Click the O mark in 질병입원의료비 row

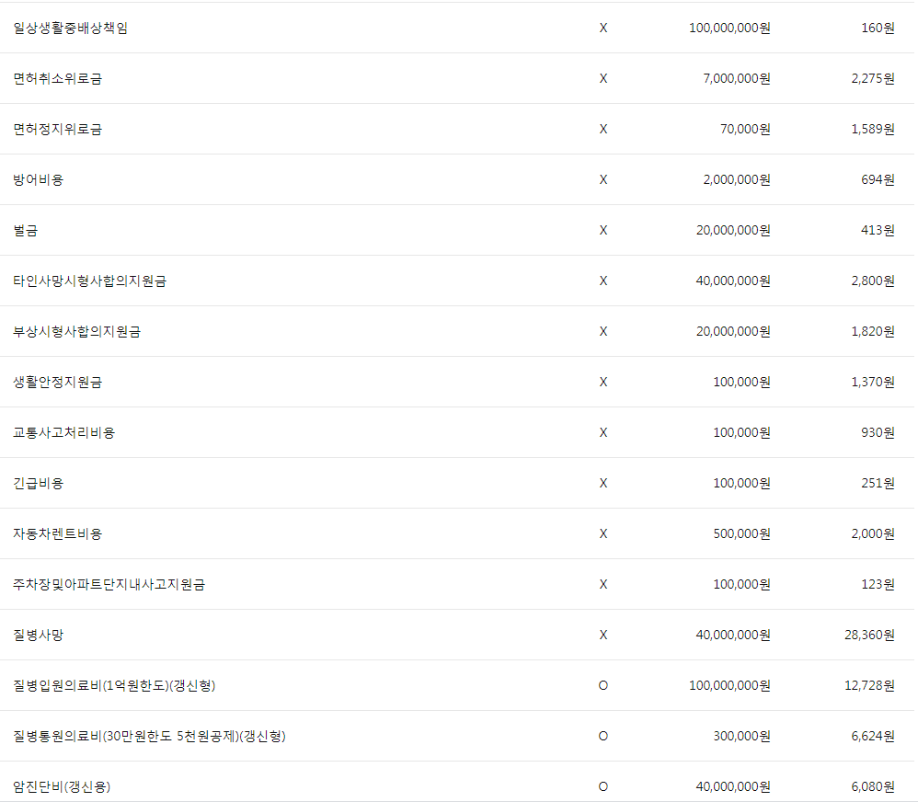click(x=603, y=685)
